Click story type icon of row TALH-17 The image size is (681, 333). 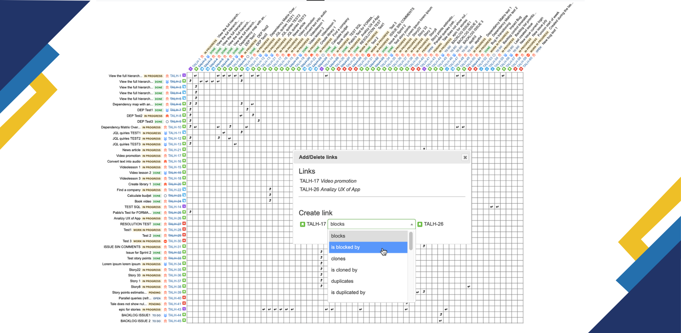coord(184,155)
